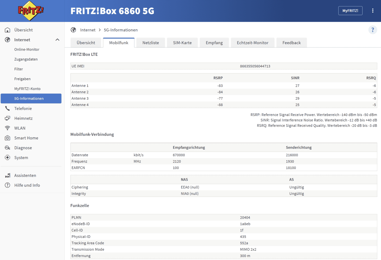This screenshot has width=381, height=260.
Task: Click the FRITZ! logo
Action: pos(31,11)
